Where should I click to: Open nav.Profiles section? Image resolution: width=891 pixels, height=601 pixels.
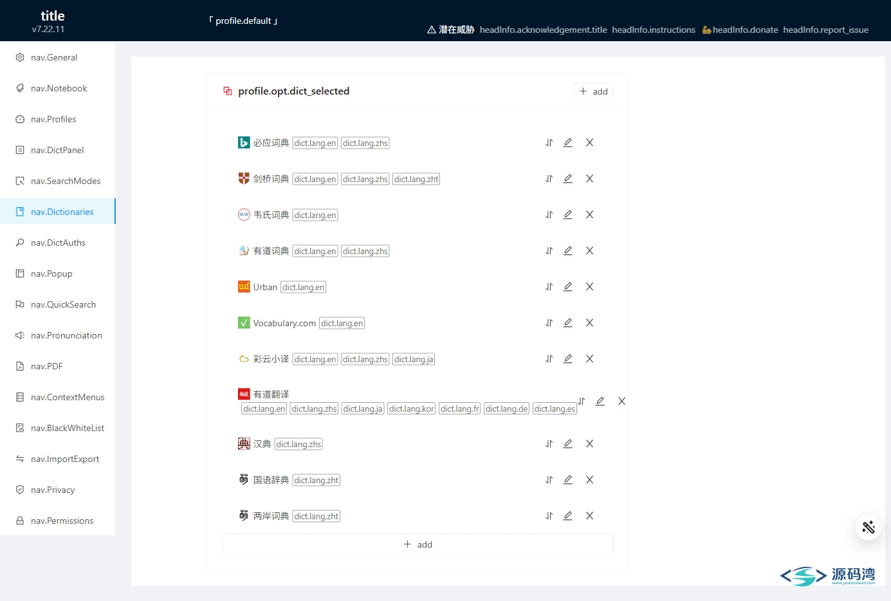click(57, 119)
